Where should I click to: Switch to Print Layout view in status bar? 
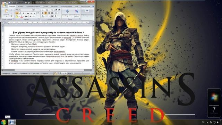(x=55, y=73)
